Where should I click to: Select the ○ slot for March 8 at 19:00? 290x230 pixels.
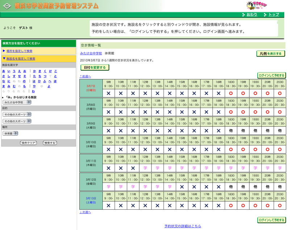[243, 112]
